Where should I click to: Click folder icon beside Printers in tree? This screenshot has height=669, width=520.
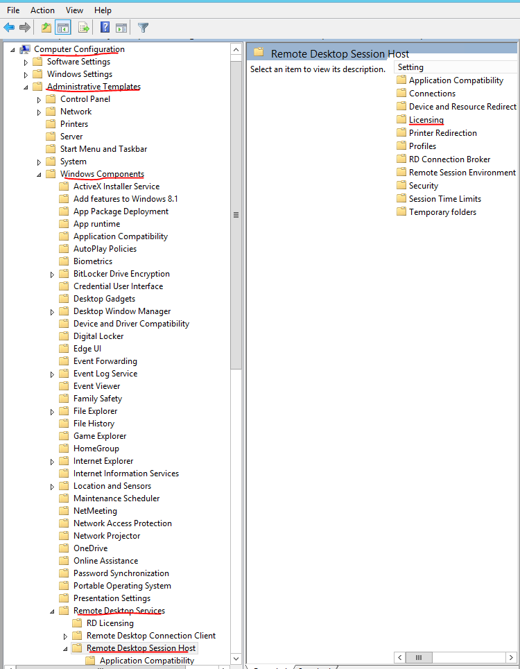51,123
